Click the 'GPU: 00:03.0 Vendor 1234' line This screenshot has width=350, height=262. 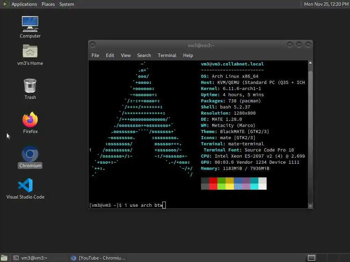(250, 162)
